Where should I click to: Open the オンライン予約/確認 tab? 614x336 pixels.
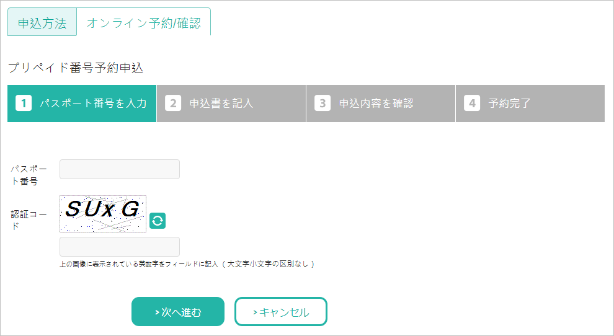143,23
